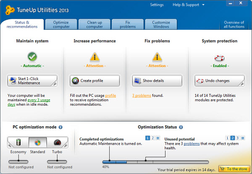This screenshot has width=252, height=174.
Task: Enable Turbo optimization mode
Action: click(x=57, y=143)
